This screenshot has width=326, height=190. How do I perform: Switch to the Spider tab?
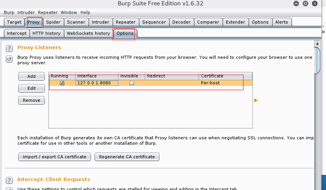pos(53,22)
